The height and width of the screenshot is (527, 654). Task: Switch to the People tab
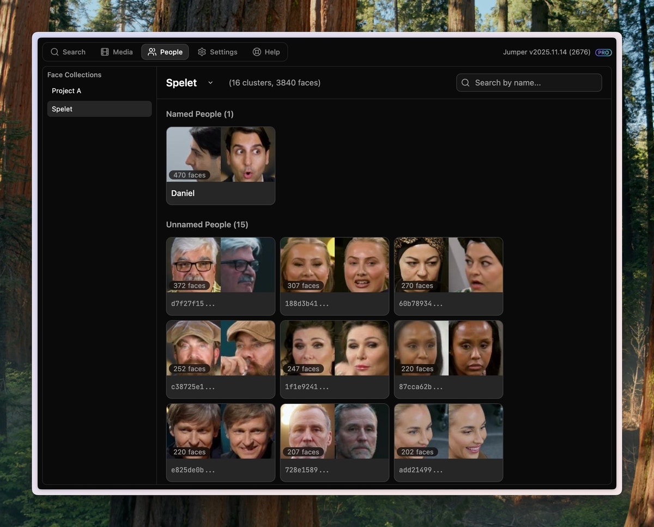click(165, 52)
